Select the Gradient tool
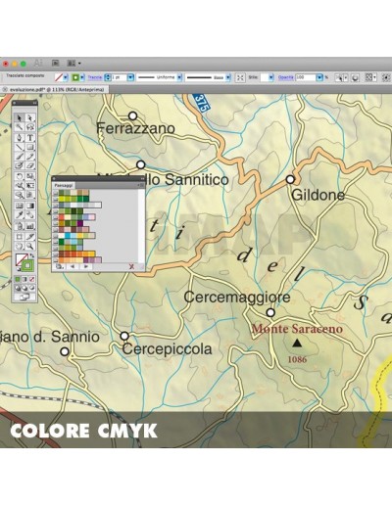Screen dimensions: 392x506 [30, 206]
